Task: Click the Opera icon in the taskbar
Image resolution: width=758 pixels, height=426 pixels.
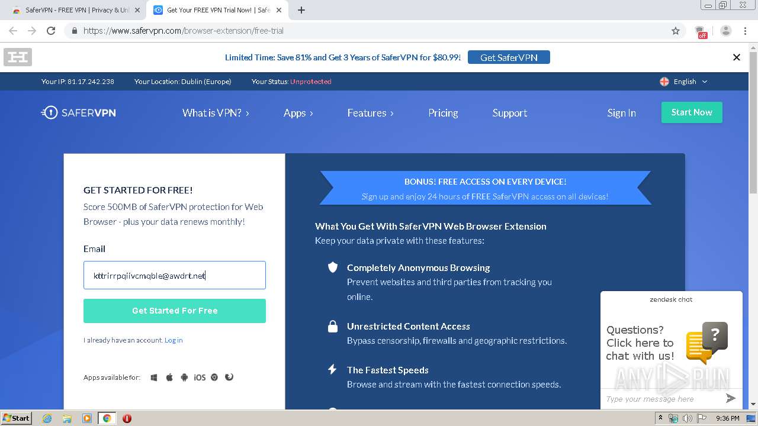Action: click(127, 418)
